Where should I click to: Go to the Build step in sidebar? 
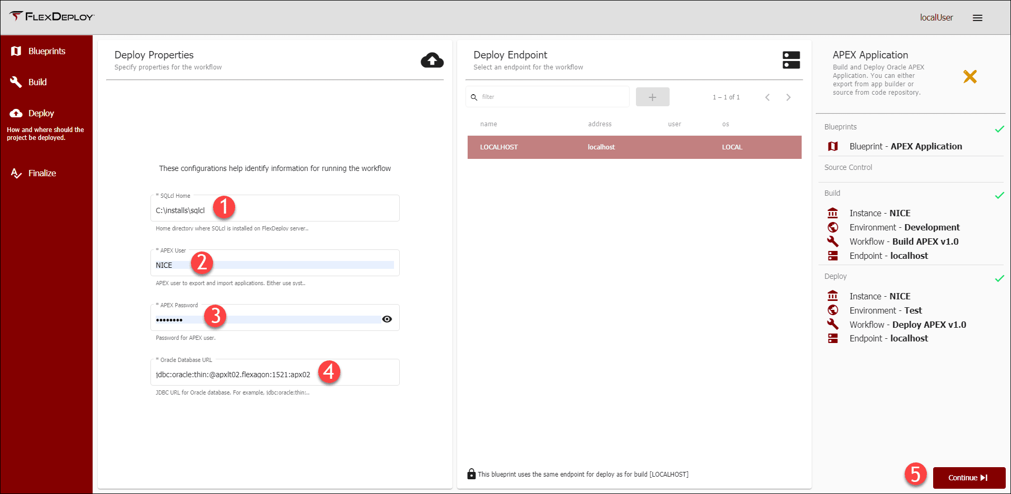coord(37,82)
